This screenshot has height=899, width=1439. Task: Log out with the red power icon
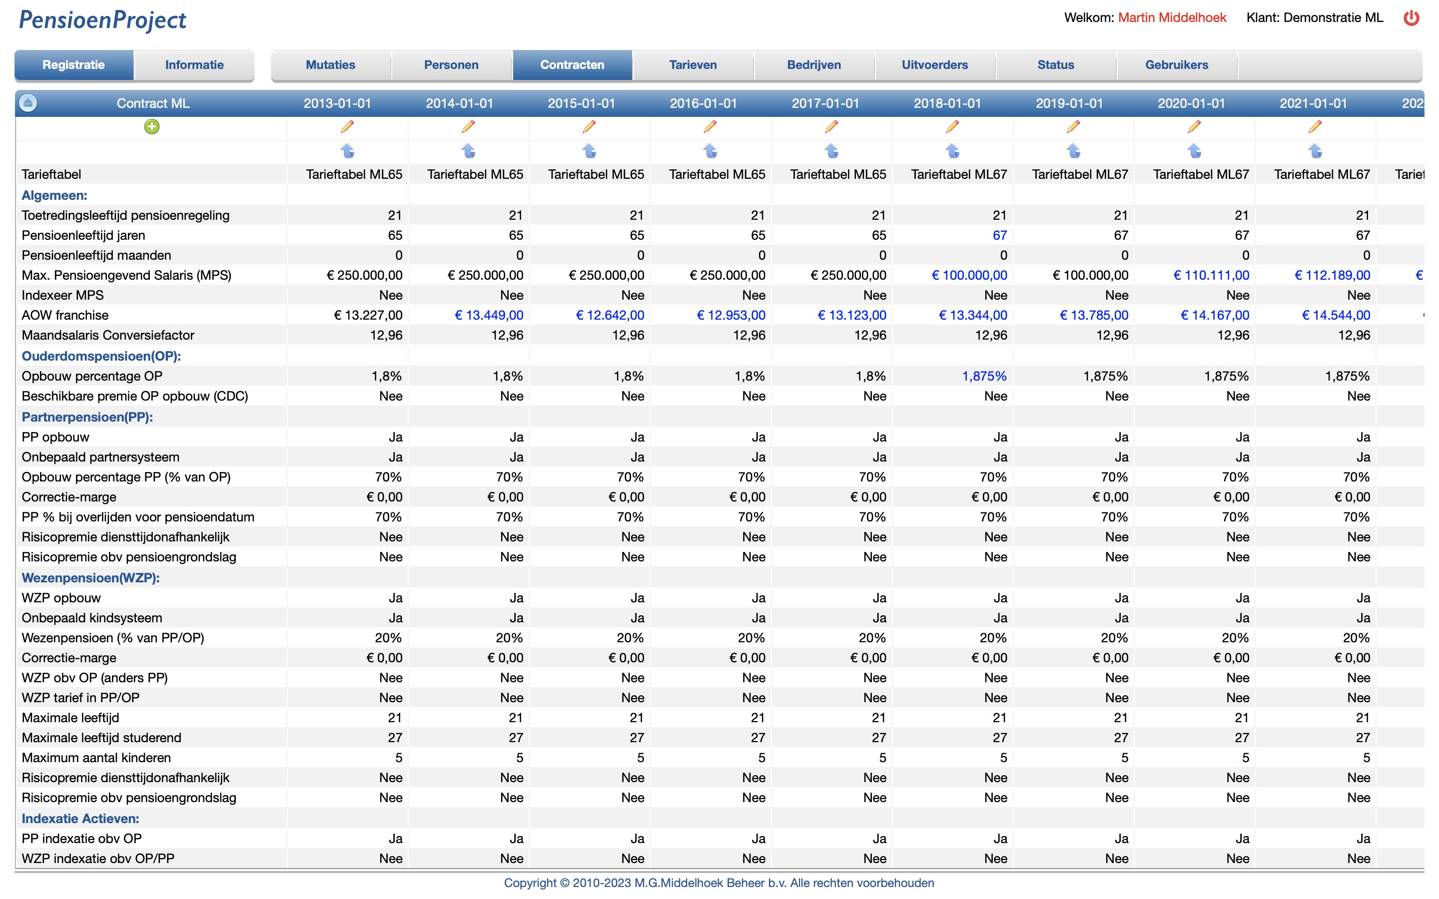[1411, 18]
